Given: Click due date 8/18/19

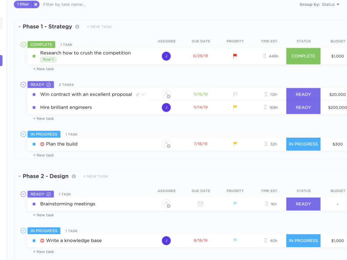Looking at the screenshot, I should pyautogui.click(x=201, y=241).
